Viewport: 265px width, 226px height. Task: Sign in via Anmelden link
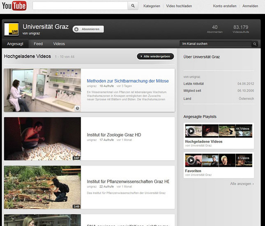click(x=250, y=6)
